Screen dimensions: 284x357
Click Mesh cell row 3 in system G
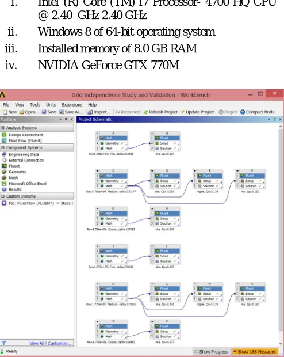[x=113, y=223]
